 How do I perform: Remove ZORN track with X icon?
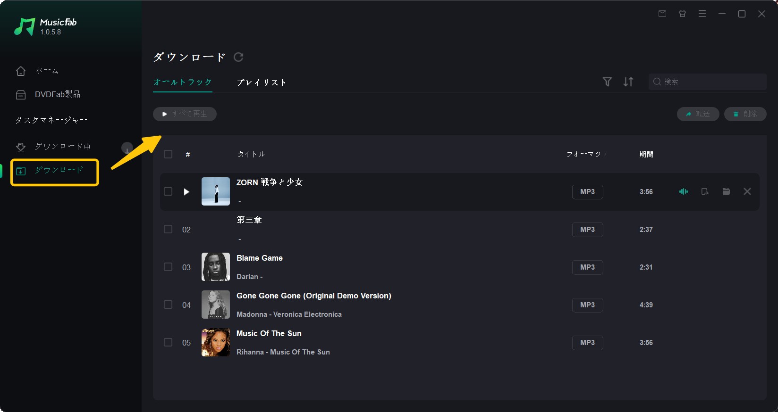[x=747, y=191]
